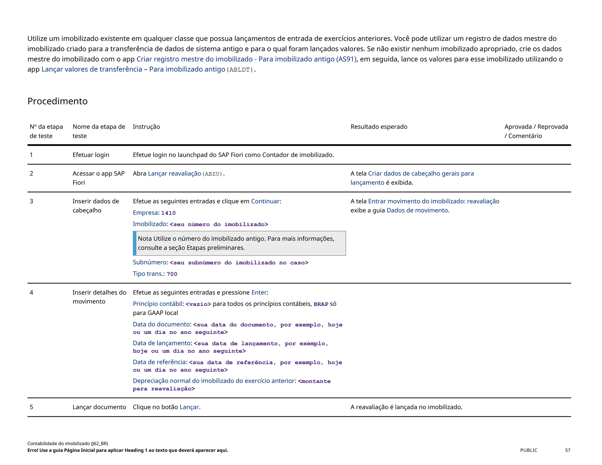Select the Empresa field label

tap(145, 213)
